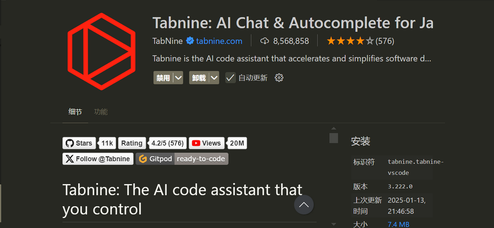Toggle the 自动更新 checkbox

pyautogui.click(x=230, y=78)
